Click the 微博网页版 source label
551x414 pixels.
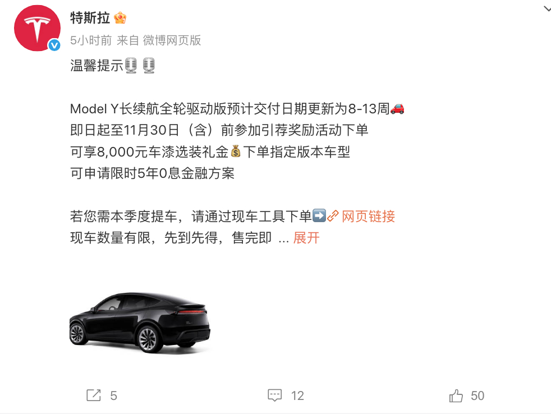pos(172,40)
